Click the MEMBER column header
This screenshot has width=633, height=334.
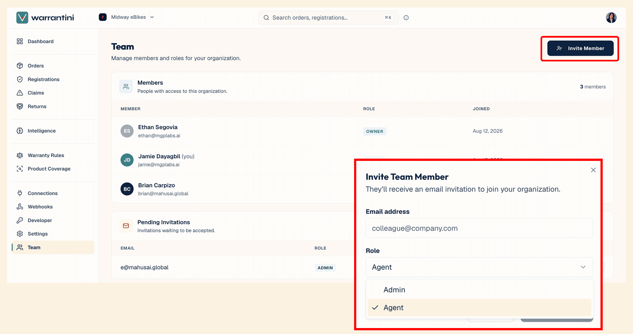[130, 109]
